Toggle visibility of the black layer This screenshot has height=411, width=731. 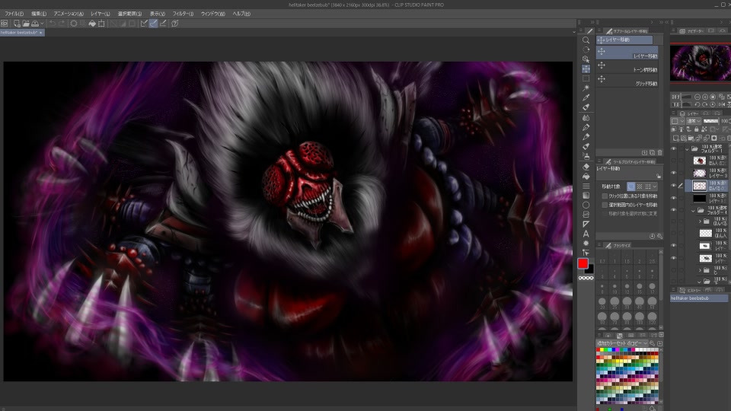point(674,198)
